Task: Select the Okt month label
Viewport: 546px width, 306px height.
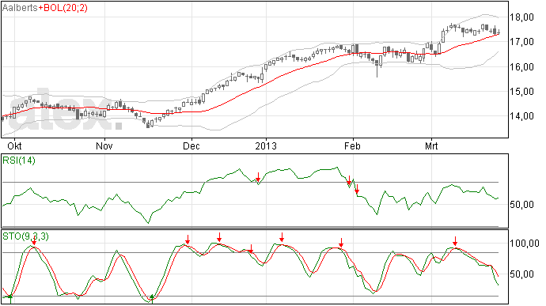Action: (14, 145)
